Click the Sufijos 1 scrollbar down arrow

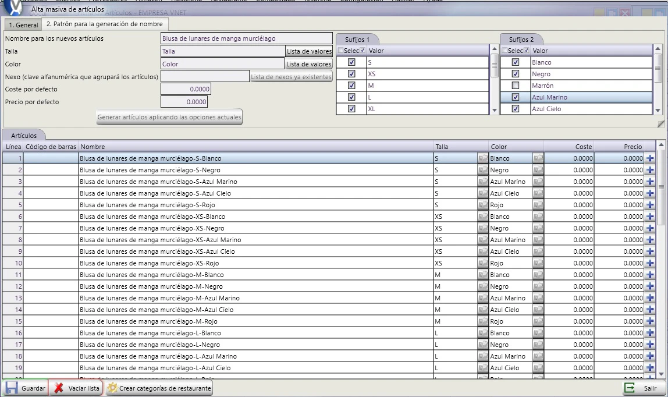click(494, 110)
